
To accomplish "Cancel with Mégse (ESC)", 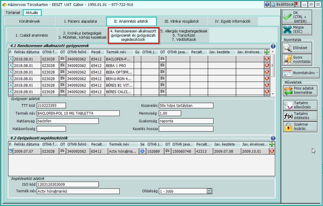I will (x=297, y=30).
